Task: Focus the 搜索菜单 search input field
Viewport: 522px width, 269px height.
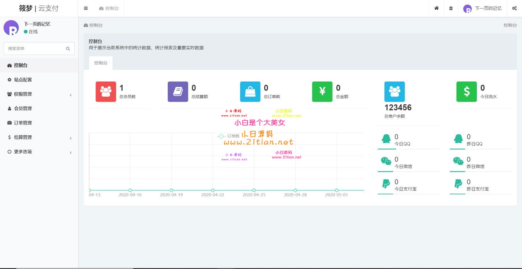Action: (x=39, y=49)
